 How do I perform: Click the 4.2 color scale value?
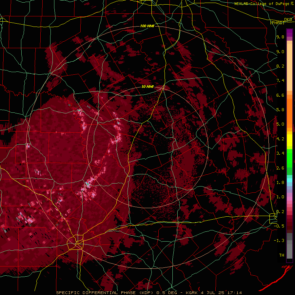tap(280, 139)
